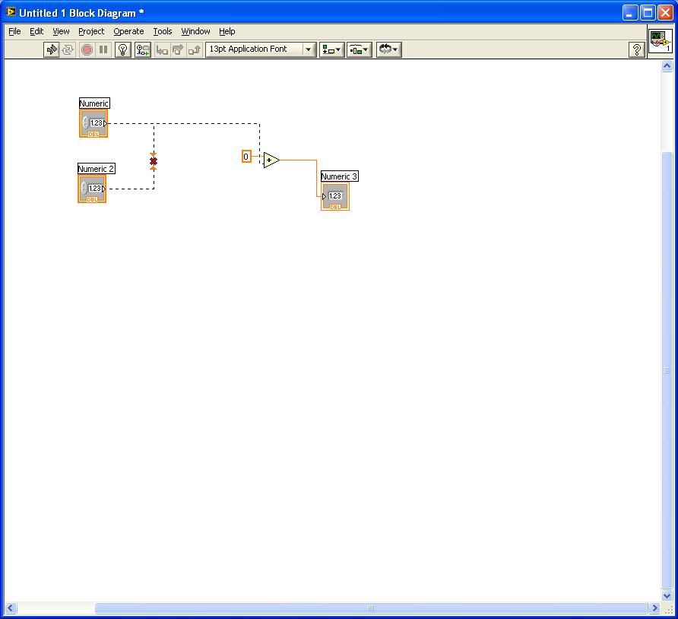Open the 13pt Application Font dropdown
Image resolution: width=678 pixels, height=619 pixels.
click(x=260, y=49)
